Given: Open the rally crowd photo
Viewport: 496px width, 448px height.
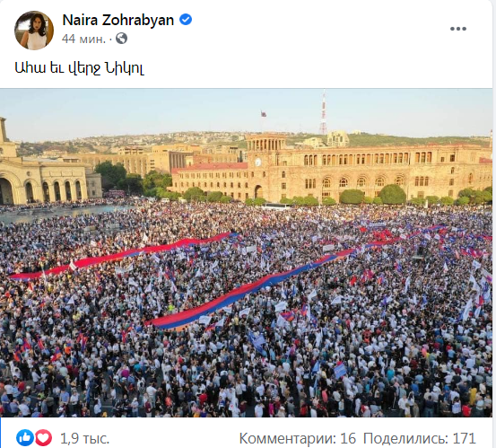Looking at the screenshot, I should [x=246, y=252].
